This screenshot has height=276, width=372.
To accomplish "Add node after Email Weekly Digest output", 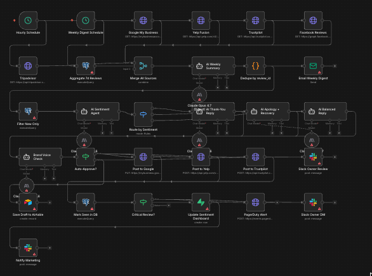I will click(x=335, y=66).
